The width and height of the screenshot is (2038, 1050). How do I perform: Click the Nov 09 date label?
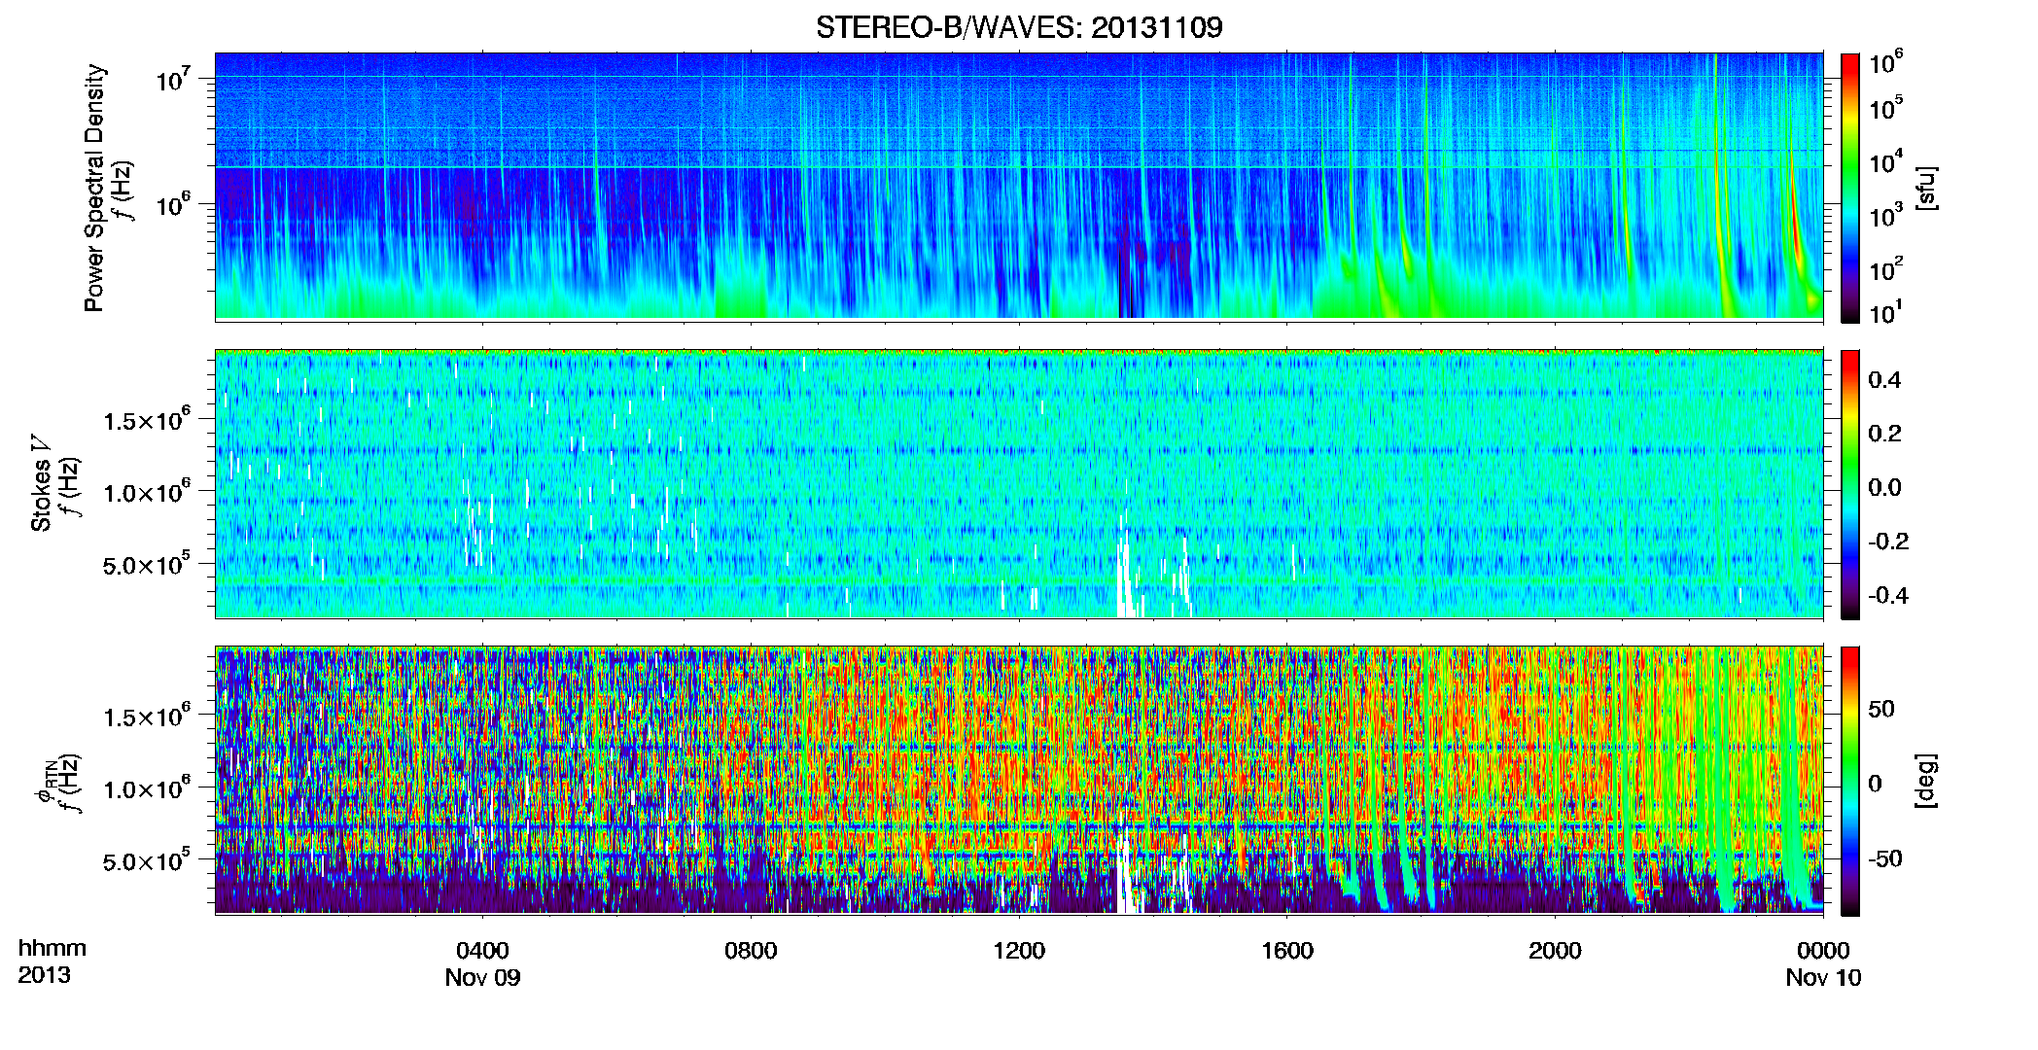[482, 978]
